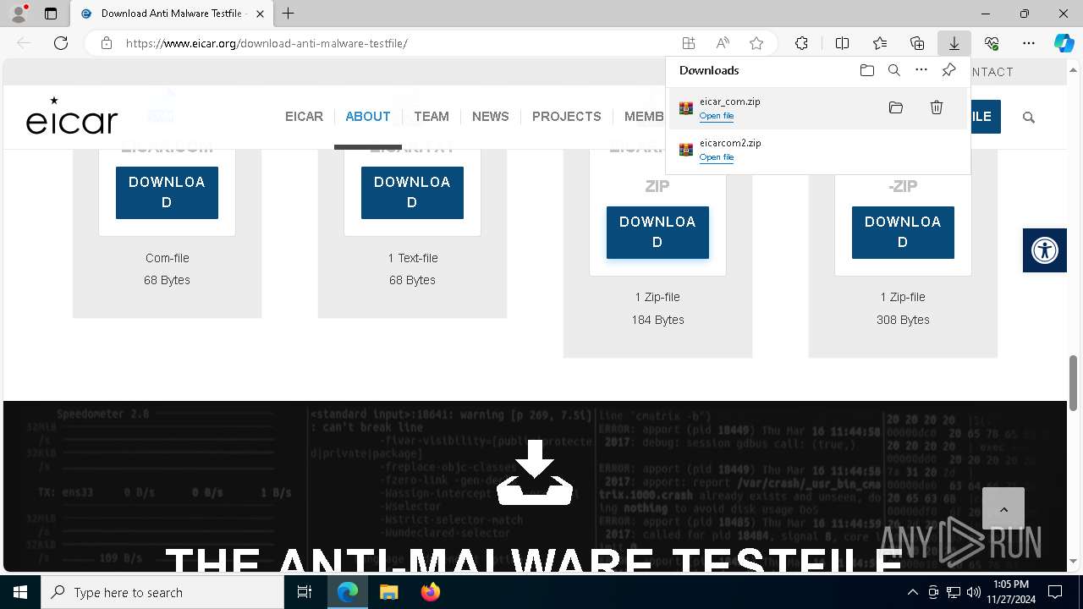This screenshot has width=1083, height=609.
Task: Show eicar_com.zip in folder
Action: [x=896, y=107]
